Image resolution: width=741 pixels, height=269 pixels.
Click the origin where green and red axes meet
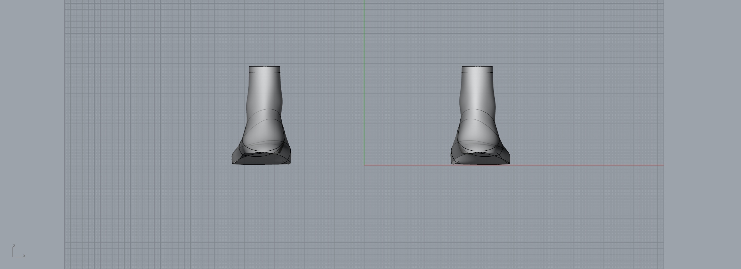click(364, 165)
